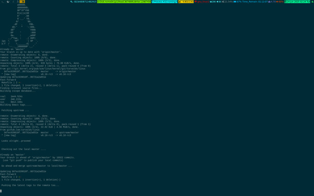The height and width of the screenshot is (196, 314).
Task: Switch to the third workspace icon
Action: pyautogui.click(x=13, y=2)
